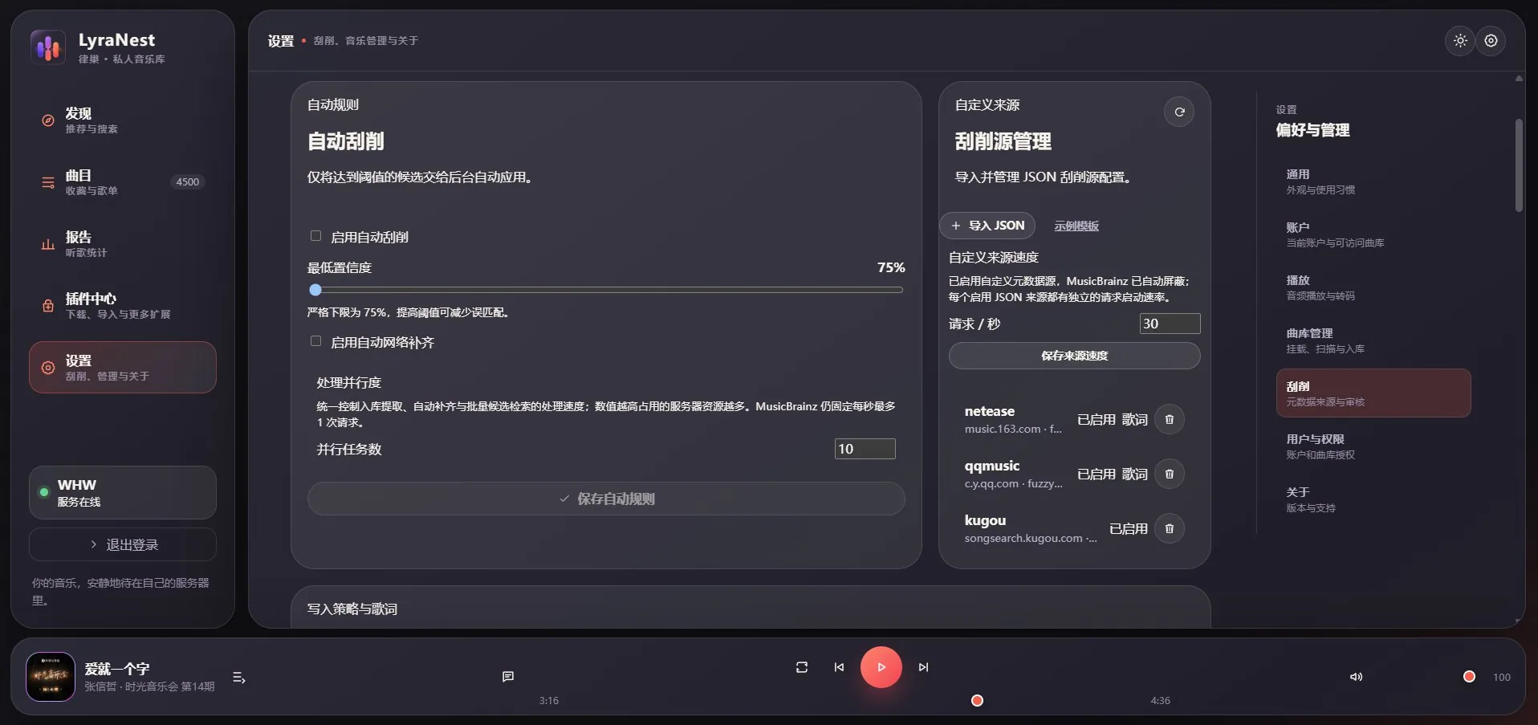The height and width of the screenshot is (725, 1538).
Task: Toggle the light/dark theme sun icon
Action: [1460, 41]
